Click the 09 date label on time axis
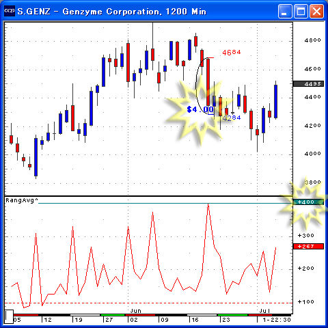Screen dimensions: 328x328 (x=165, y=320)
